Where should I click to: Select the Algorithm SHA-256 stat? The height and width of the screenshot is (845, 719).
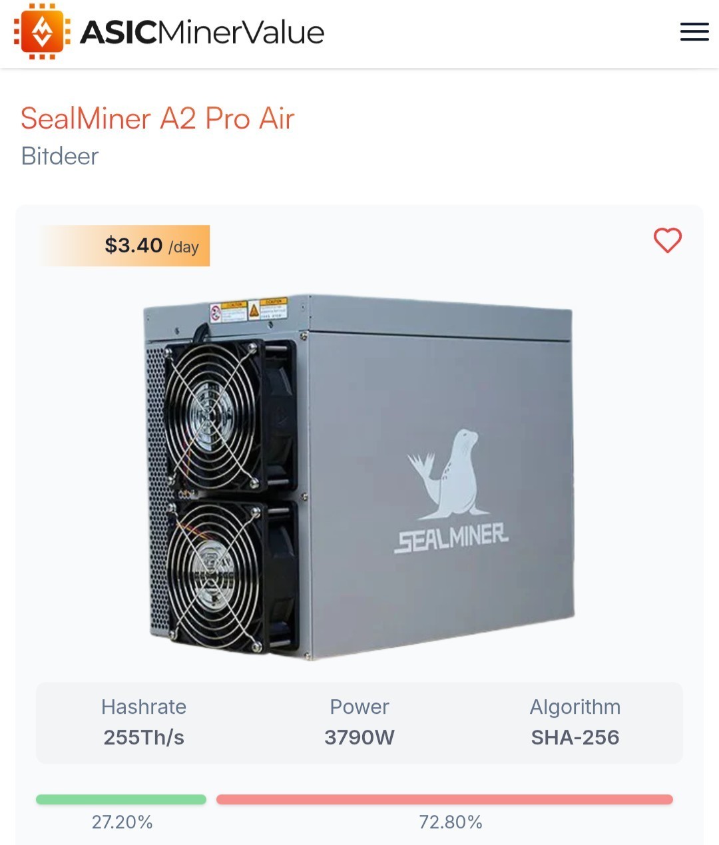click(575, 722)
